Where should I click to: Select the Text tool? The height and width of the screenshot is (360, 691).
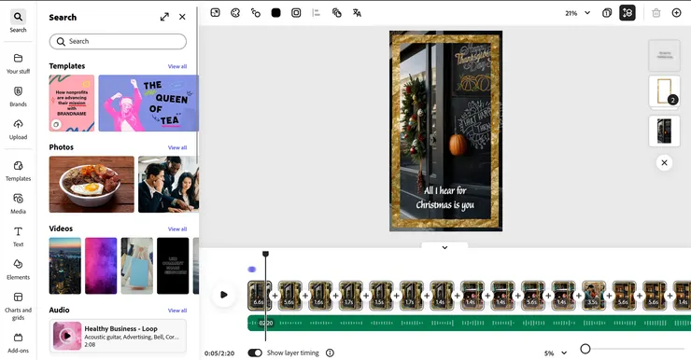click(18, 236)
